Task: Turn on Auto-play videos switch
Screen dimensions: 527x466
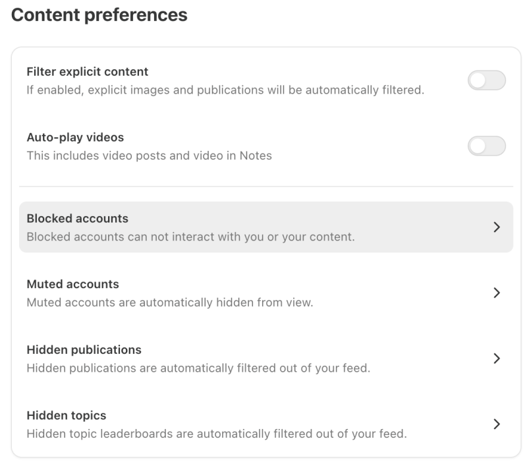Action: [x=486, y=146]
